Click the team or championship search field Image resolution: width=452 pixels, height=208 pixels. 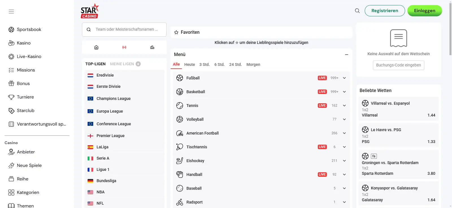[x=124, y=30]
